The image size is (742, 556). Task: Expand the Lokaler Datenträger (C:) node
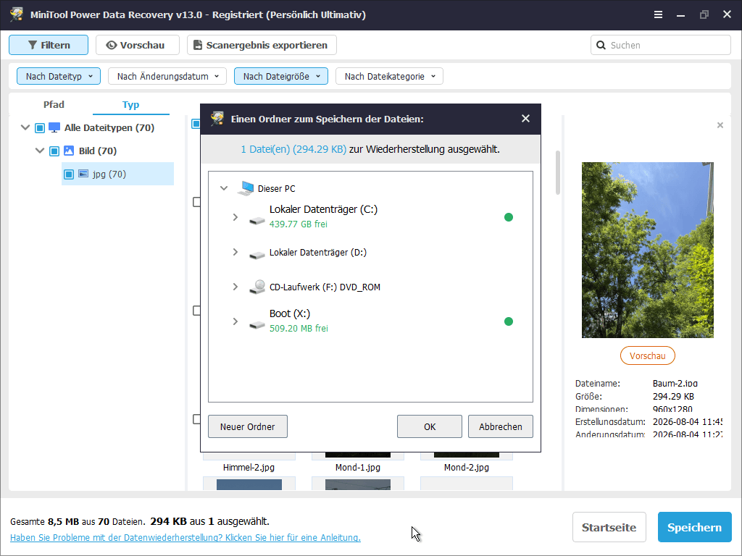[235, 217]
